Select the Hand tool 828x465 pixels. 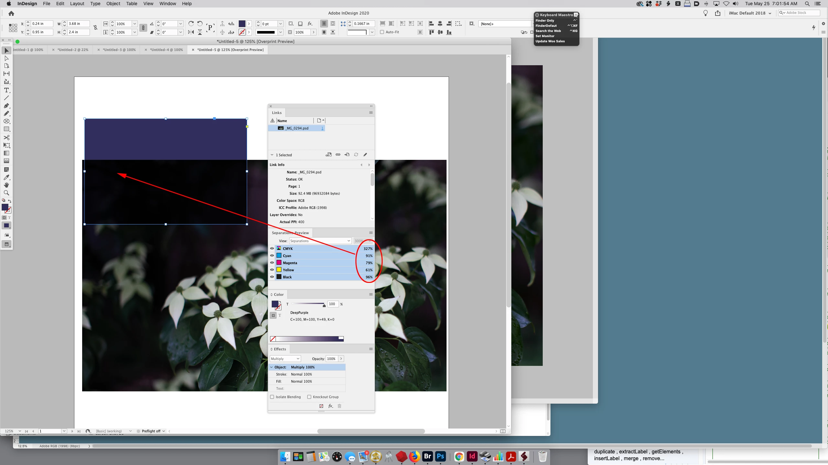click(6, 185)
